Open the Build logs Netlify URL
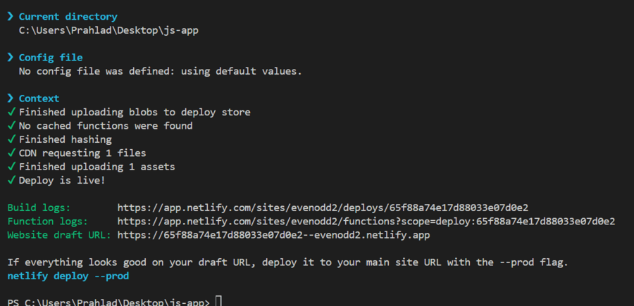The width and height of the screenshot is (634, 306). click(x=323, y=208)
